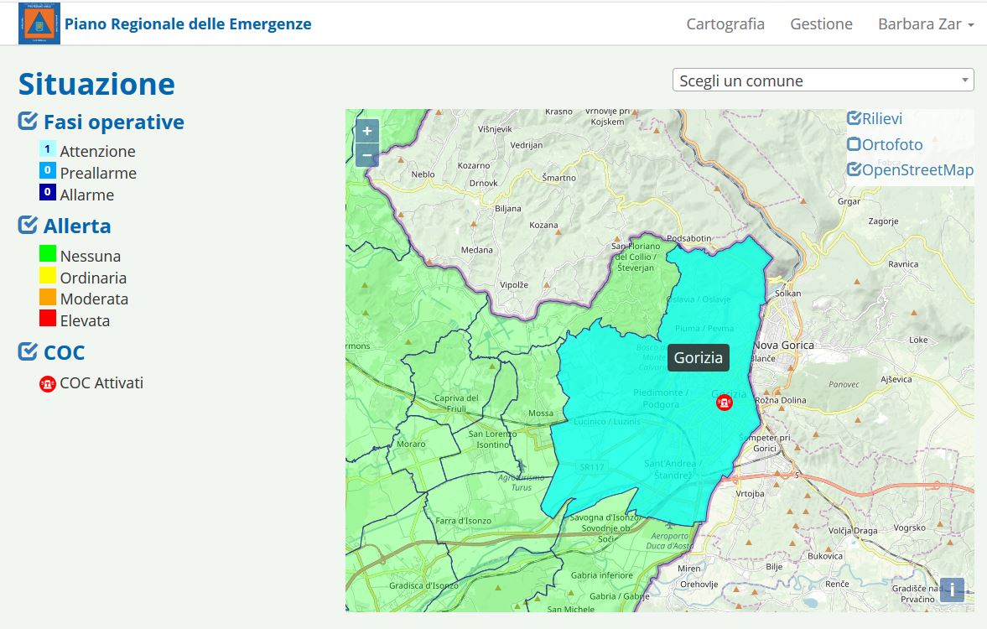Disable the Rilievi map layer
This screenshot has width=987, height=629.
click(854, 118)
